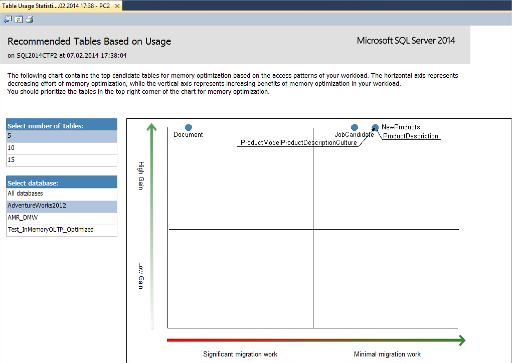Viewport: 512px width, 363px height.
Task: Click the 'Select database:' header
Action: (62, 182)
